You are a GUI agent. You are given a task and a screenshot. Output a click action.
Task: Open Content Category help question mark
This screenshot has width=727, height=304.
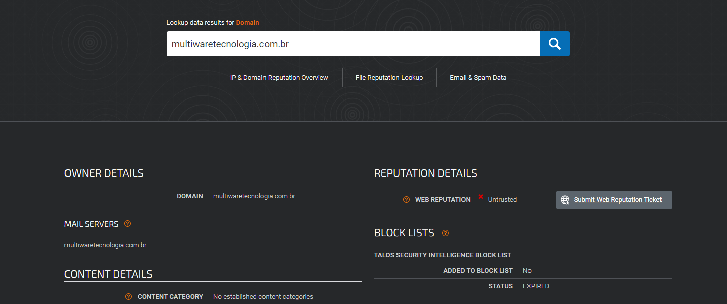129,297
